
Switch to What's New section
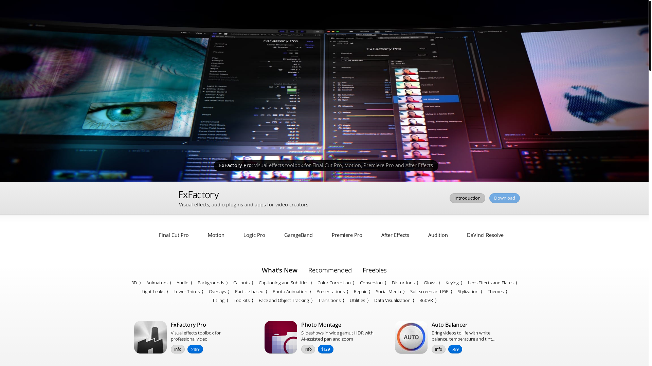click(x=279, y=270)
